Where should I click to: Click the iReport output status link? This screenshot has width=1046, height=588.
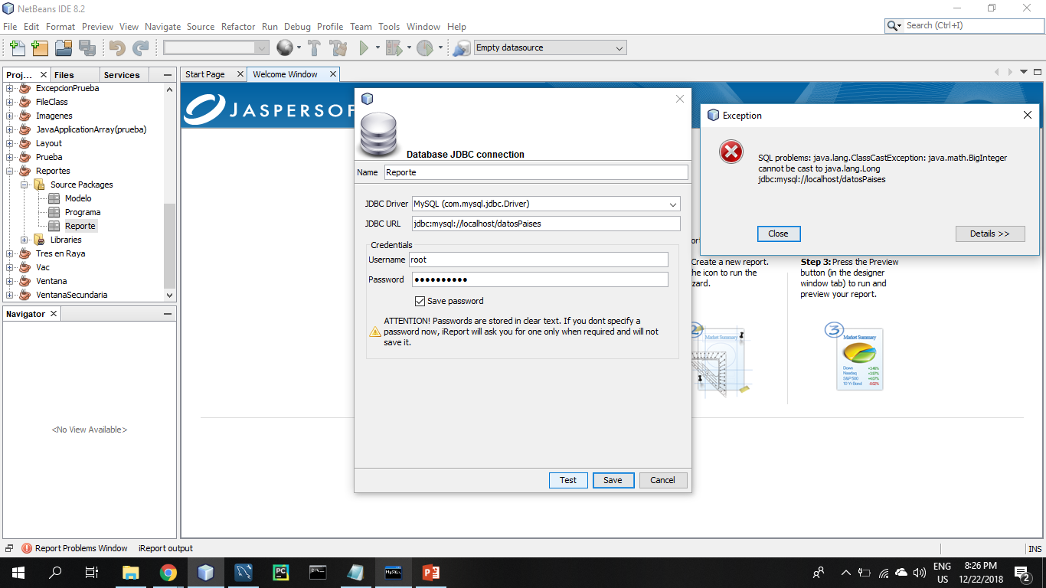[165, 548]
